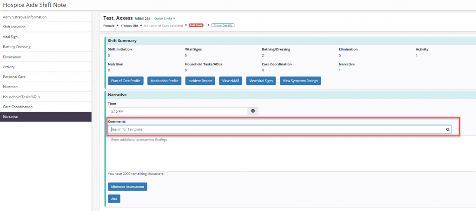Image resolution: width=476 pixels, height=211 pixels.
Task: Click View Vital Signs button
Action: pos(260,81)
